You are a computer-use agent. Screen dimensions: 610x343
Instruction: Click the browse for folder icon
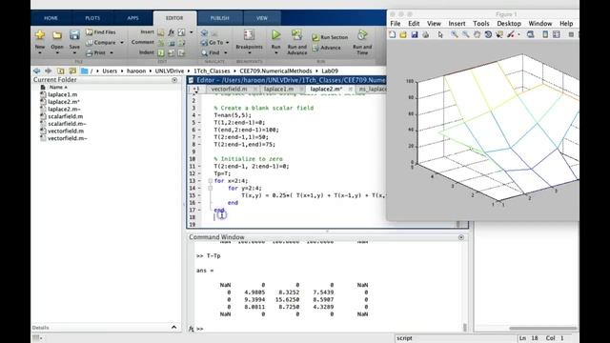coord(72,71)
